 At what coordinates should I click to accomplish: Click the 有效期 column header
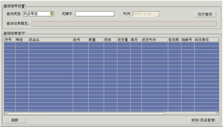174,40
